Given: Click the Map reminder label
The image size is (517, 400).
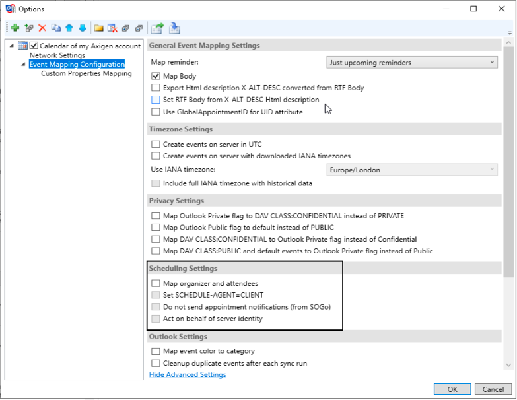Looking at the screenshot, I should tap(175, 62).
